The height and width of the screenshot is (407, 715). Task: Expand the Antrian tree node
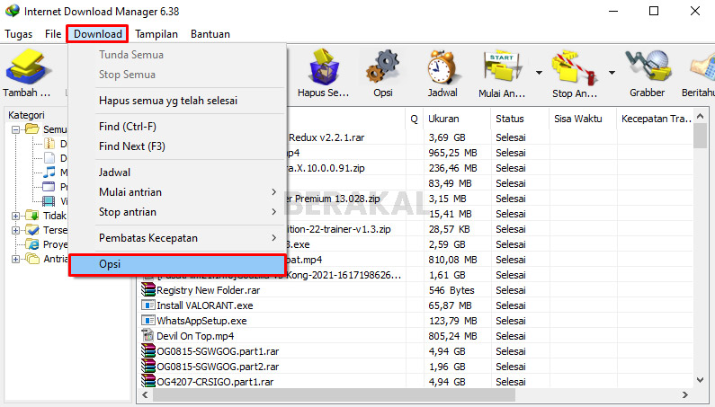tap(15, 260)
